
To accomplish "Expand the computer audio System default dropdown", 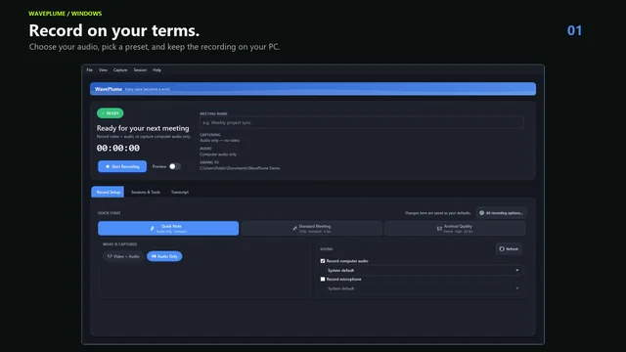I will pos(424,270).
